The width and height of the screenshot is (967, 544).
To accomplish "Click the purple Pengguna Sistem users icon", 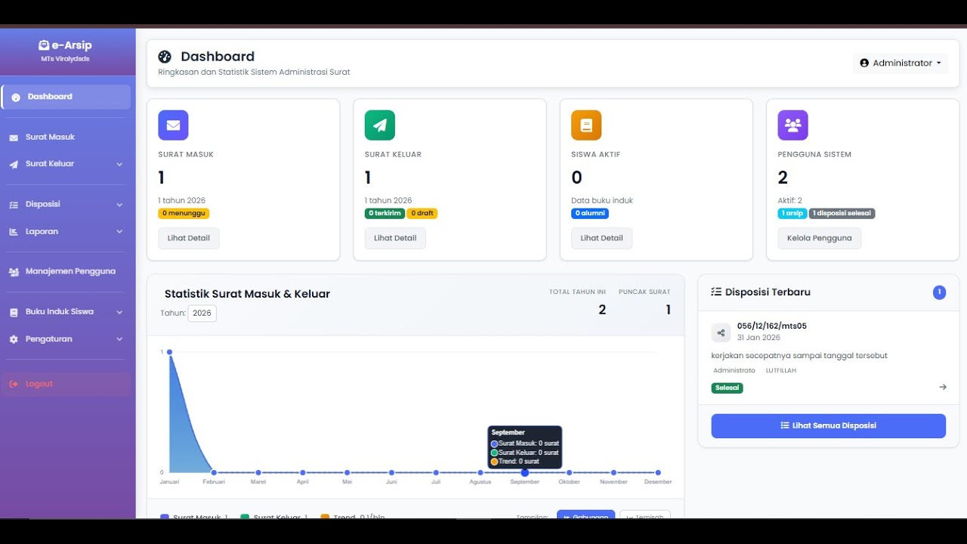I will pos(792,125).
